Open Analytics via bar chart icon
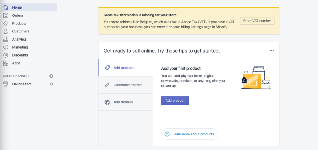 [6, 39]
